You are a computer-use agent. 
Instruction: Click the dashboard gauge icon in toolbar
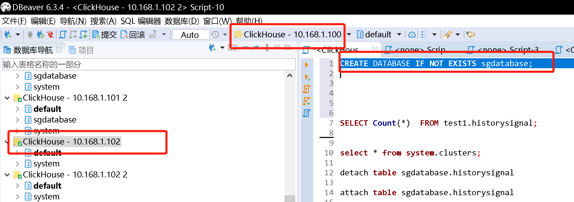(412, 34)
